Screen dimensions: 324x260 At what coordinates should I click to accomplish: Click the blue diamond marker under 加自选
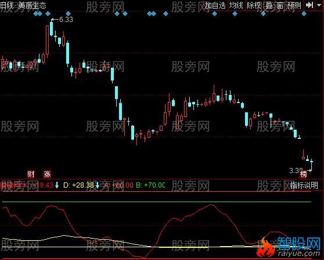214,14
